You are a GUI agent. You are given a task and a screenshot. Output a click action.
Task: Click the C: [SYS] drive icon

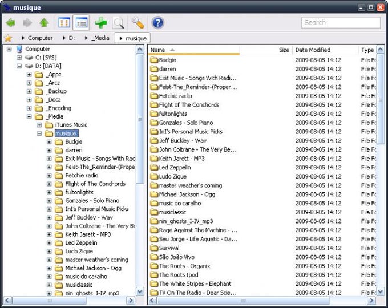coord(29,58)
